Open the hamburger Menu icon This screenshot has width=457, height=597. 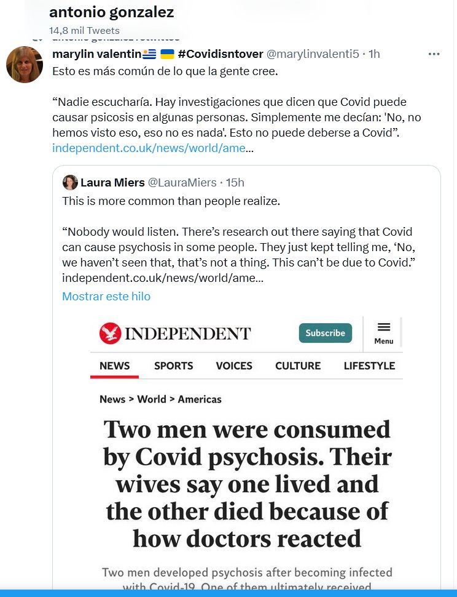[384, 332]
